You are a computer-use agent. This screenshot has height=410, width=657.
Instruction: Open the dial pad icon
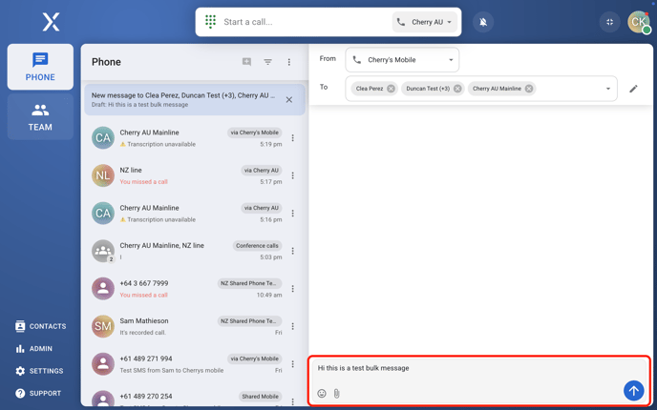click(210, 22)
